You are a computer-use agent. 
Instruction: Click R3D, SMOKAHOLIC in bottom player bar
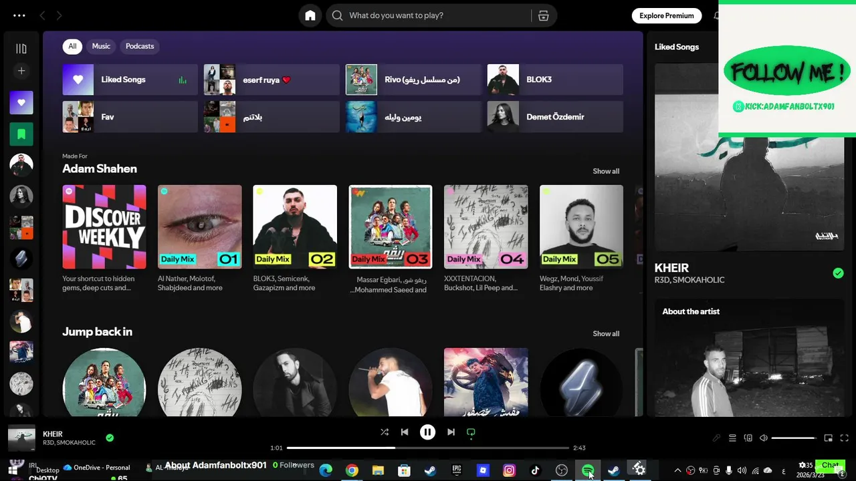[69, 443]
